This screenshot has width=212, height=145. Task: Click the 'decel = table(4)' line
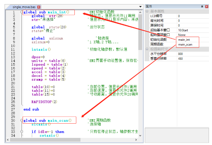coord(48,76)
